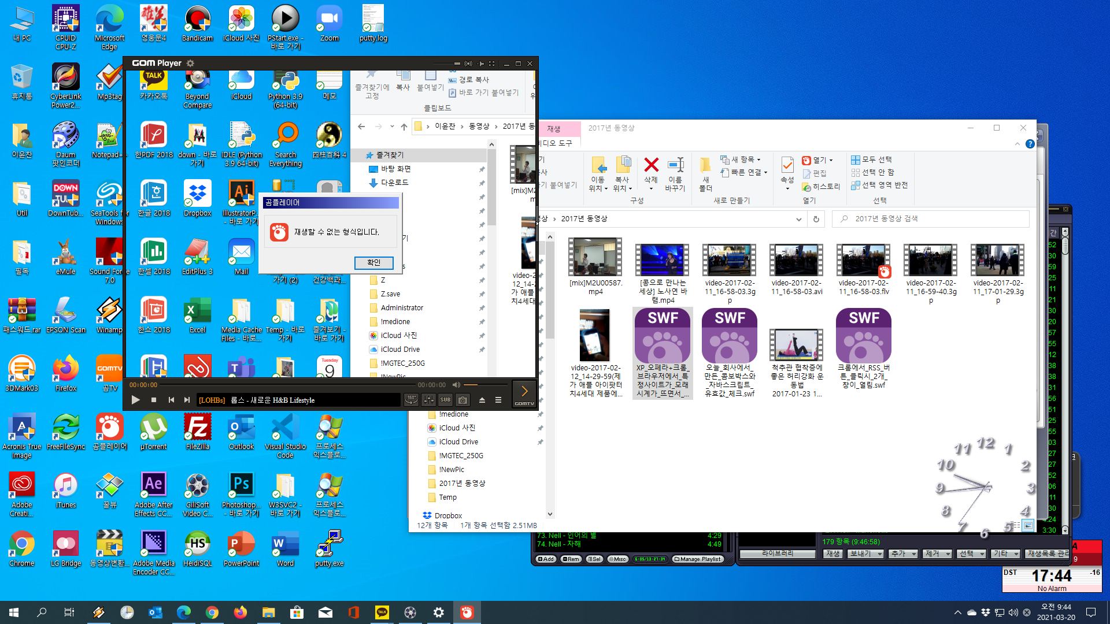Click 선택 영역 반전 in ribbon
The width and height of the screenshot is (1110, 624).
pyautogui.click(x=879, y=185)
